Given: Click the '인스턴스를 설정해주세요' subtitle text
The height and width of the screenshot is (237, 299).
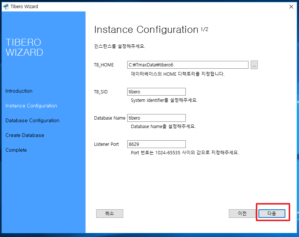Looking at the screenshot, I should [120, 46].
